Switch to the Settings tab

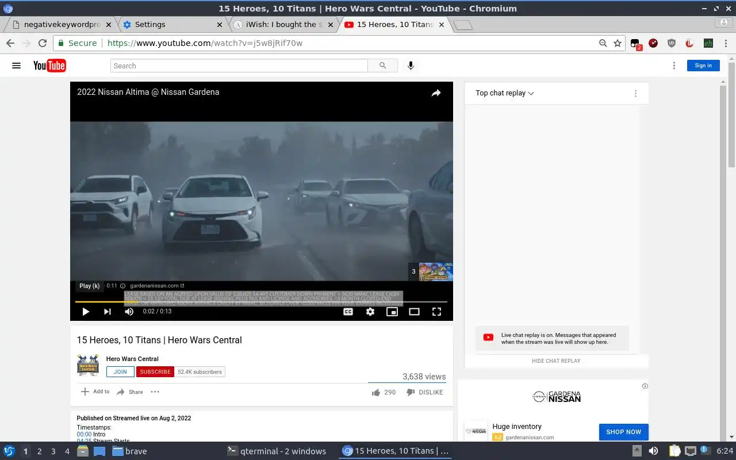(171, 25)
